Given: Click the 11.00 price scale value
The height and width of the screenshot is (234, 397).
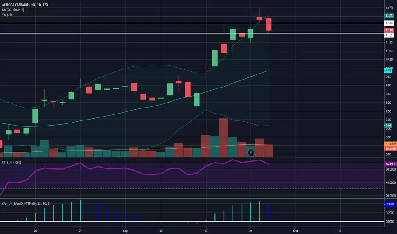Looking at the screenshot, I should 389,51.
